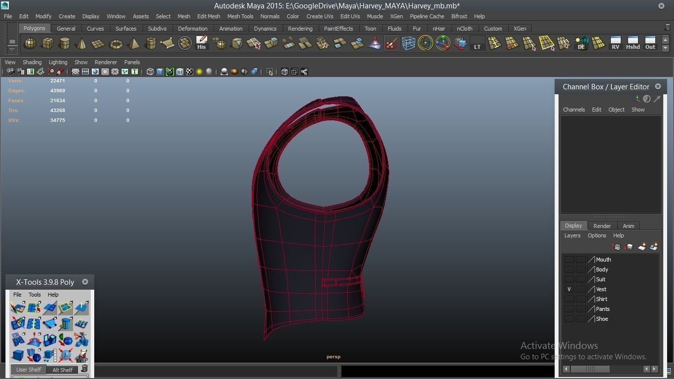
Task: Create a polygon pipe from the shelf
Action: (150, 43)
